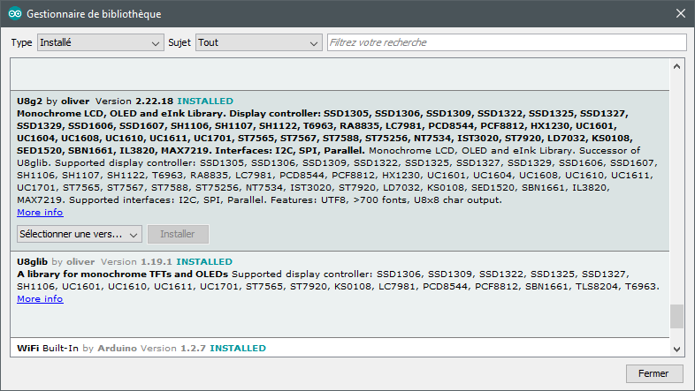Click the Gestionnaire de bibliothèque title text
This screenshot has height=391, width=695.
(x=94, y=14)
